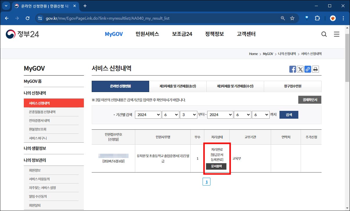Open the browser extensions puzzle icon

317,18
